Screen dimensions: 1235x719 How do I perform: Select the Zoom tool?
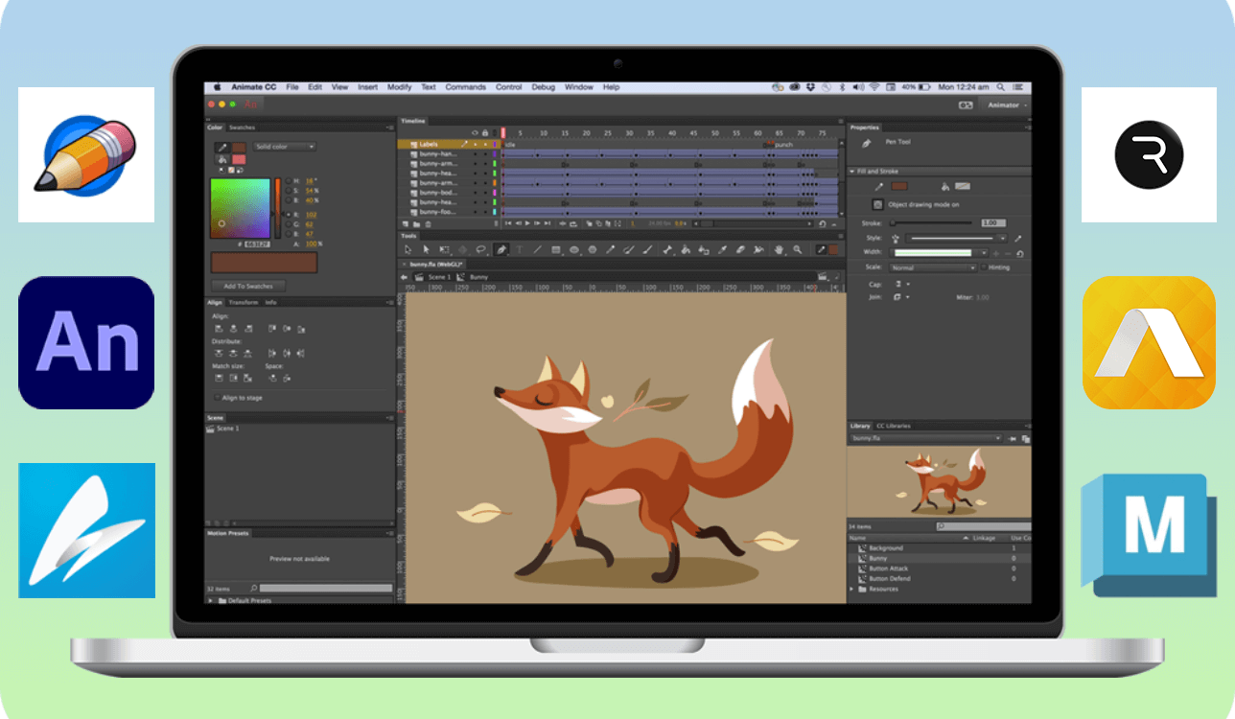click(796, 249)
